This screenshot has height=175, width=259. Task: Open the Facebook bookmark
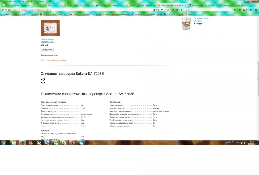tap(137, 14)
